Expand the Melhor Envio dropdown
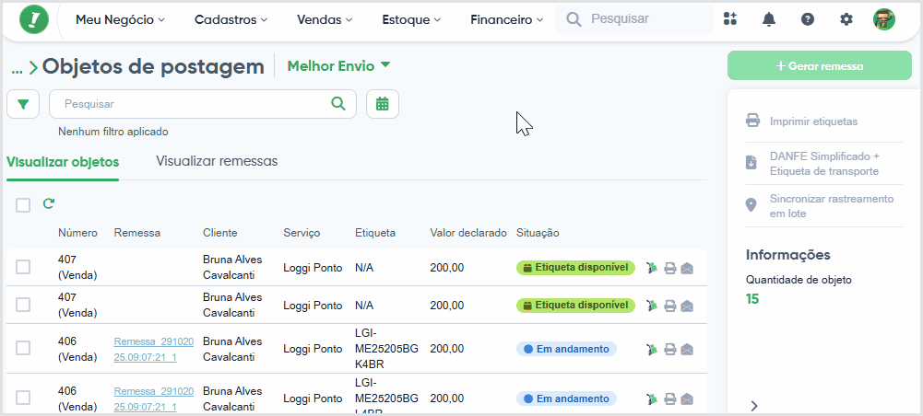Image resolution: width=923 pixels, height=416 pixels. tap(338, 66)
